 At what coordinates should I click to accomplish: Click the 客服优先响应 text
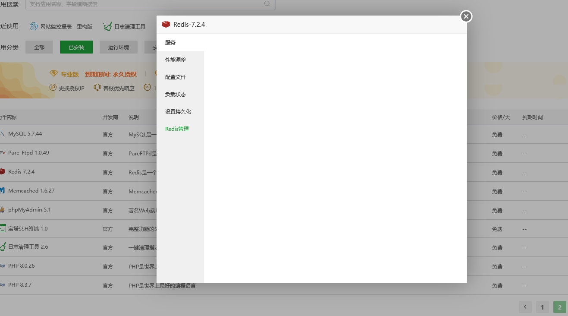pos(119,88)
